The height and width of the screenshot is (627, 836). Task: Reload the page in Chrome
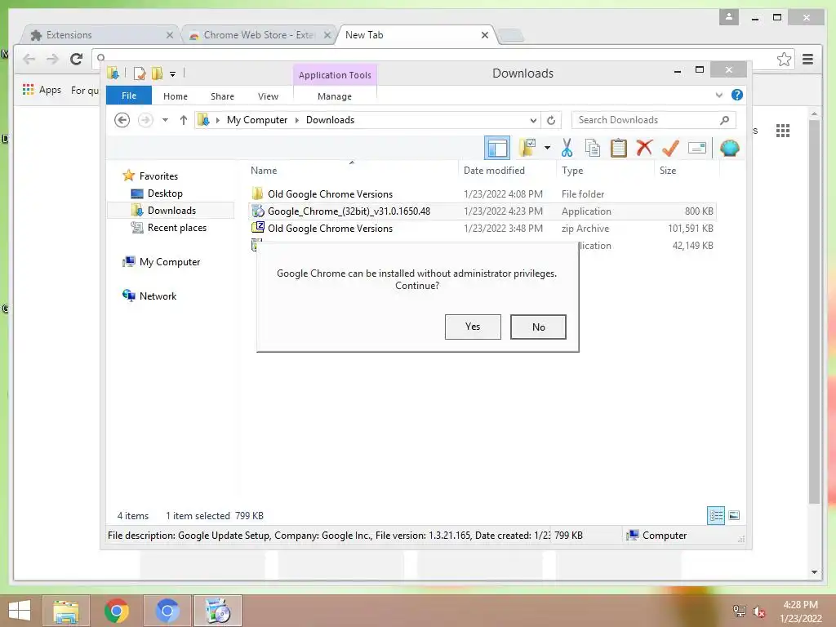[x=76, y=59]
